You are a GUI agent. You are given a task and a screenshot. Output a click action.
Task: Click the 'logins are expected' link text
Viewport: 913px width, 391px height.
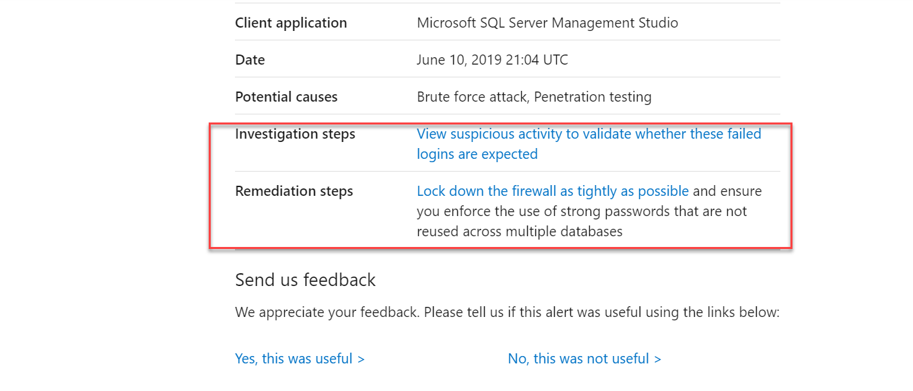tap(477, 154)
